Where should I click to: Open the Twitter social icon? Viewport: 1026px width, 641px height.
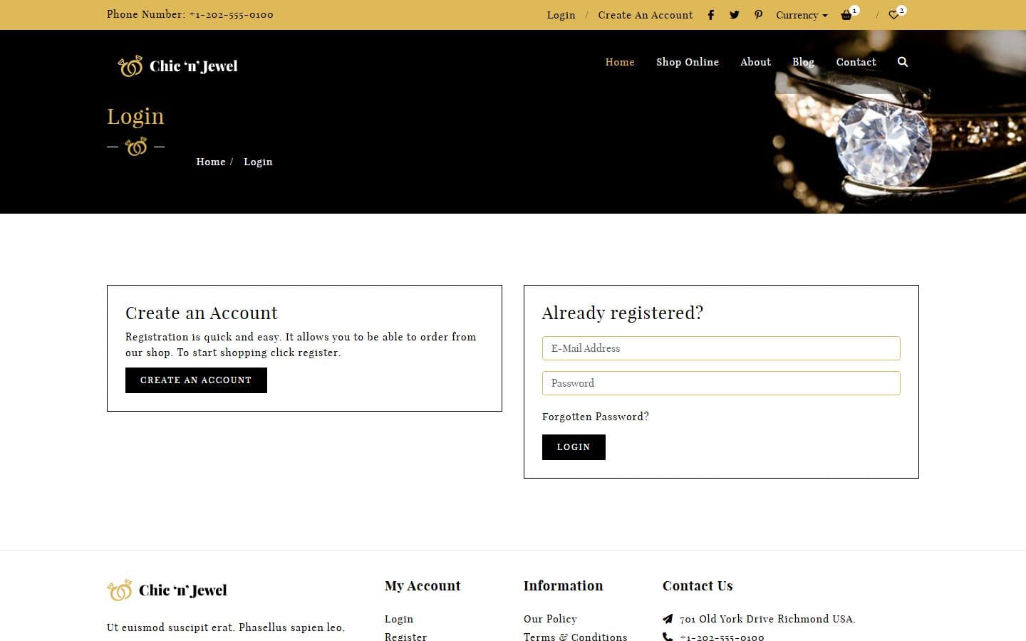point(735,15)
